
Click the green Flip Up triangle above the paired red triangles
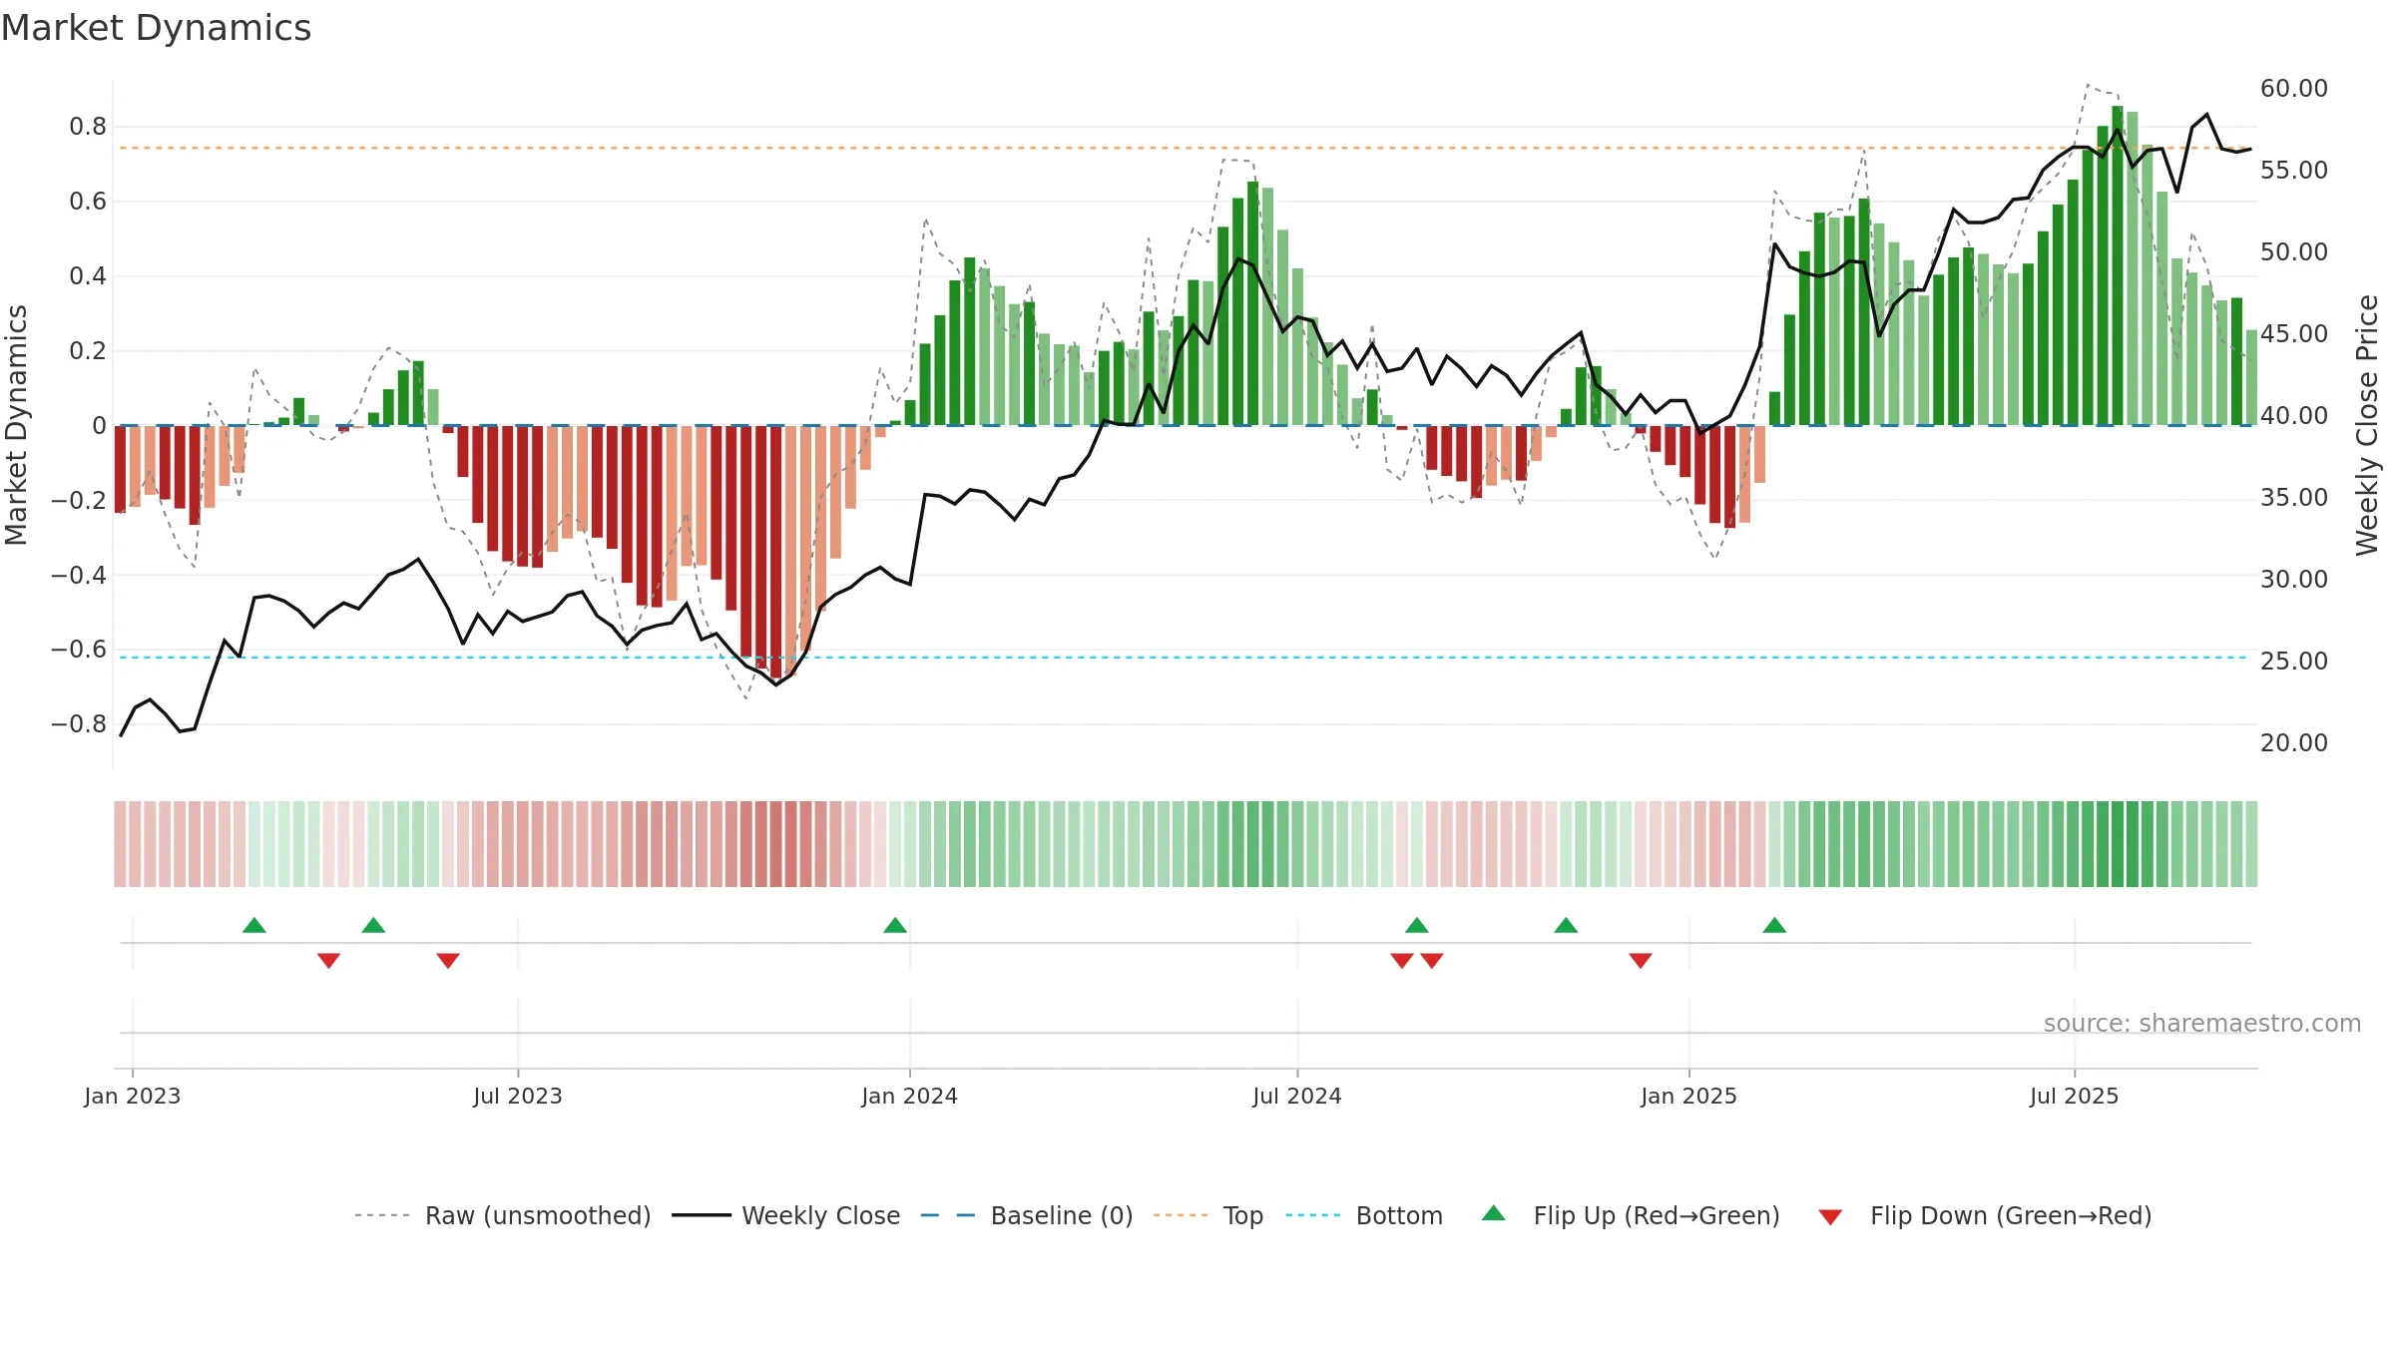pos(1417,925)
